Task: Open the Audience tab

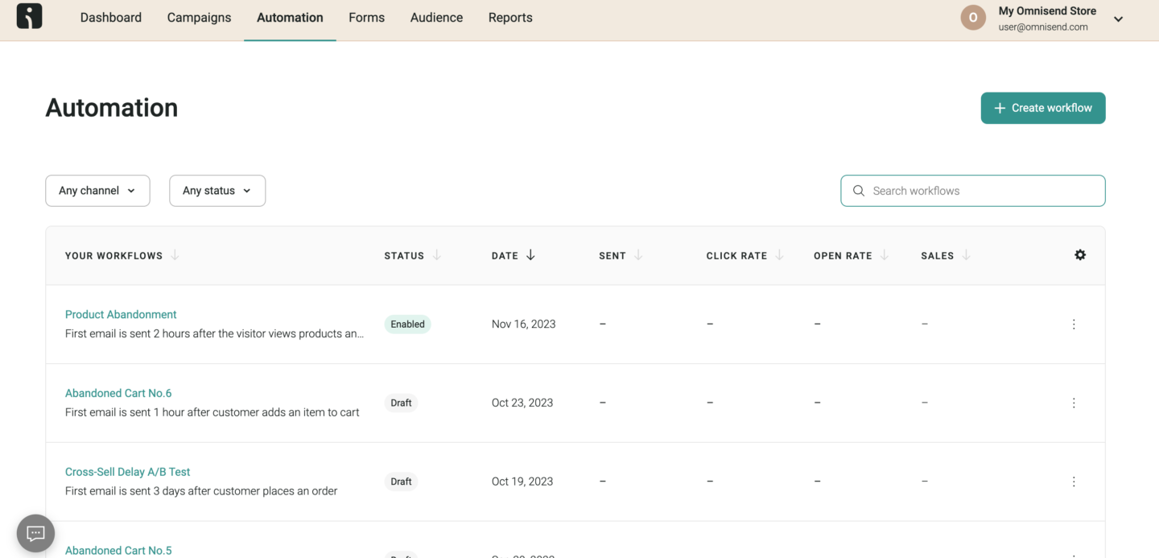Action: coord(436,18)
